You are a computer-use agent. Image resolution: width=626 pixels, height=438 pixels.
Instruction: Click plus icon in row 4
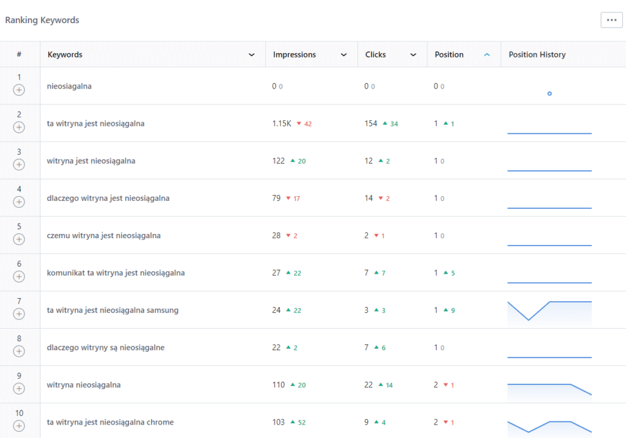pyautogui.click(x=19, y=202)
